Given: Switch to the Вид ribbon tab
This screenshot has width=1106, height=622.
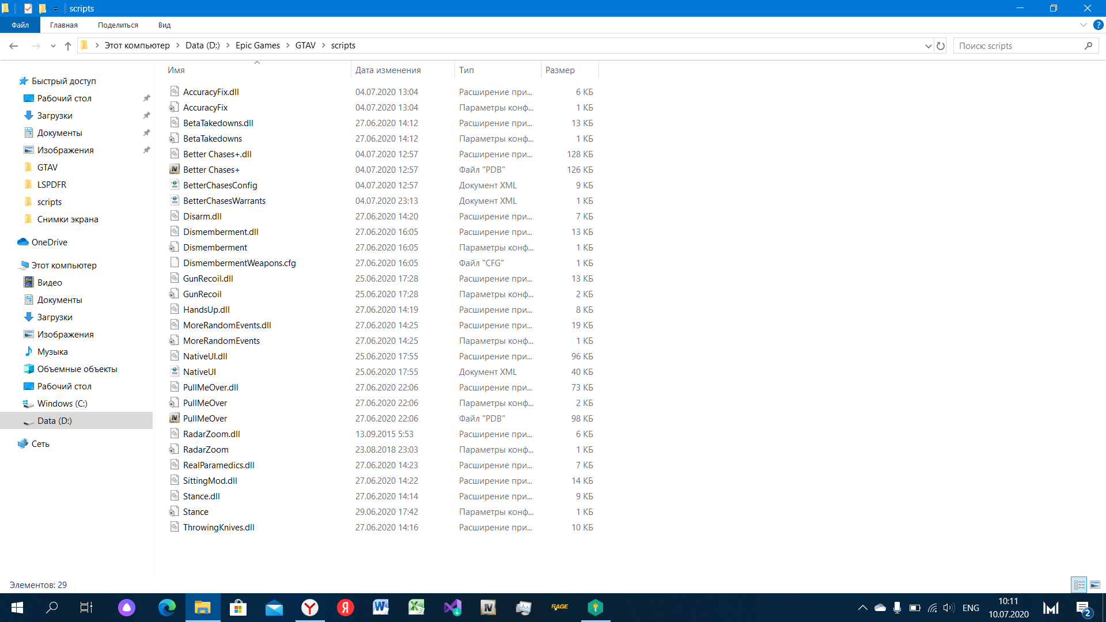Looking at the screenshot, I should pyautogui.click(x=164, y=25).
